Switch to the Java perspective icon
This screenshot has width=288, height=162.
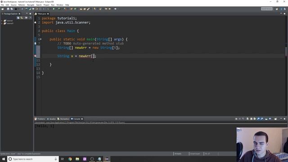[281, 9]
